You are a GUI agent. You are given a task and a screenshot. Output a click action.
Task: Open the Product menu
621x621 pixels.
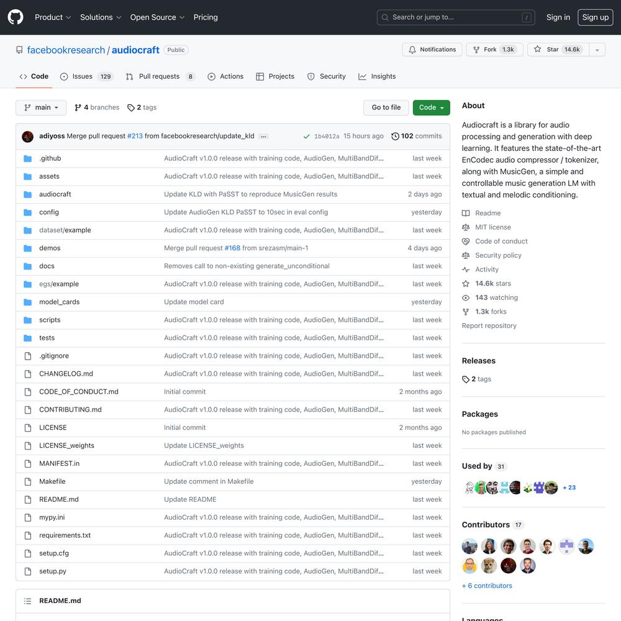[53, 17]
